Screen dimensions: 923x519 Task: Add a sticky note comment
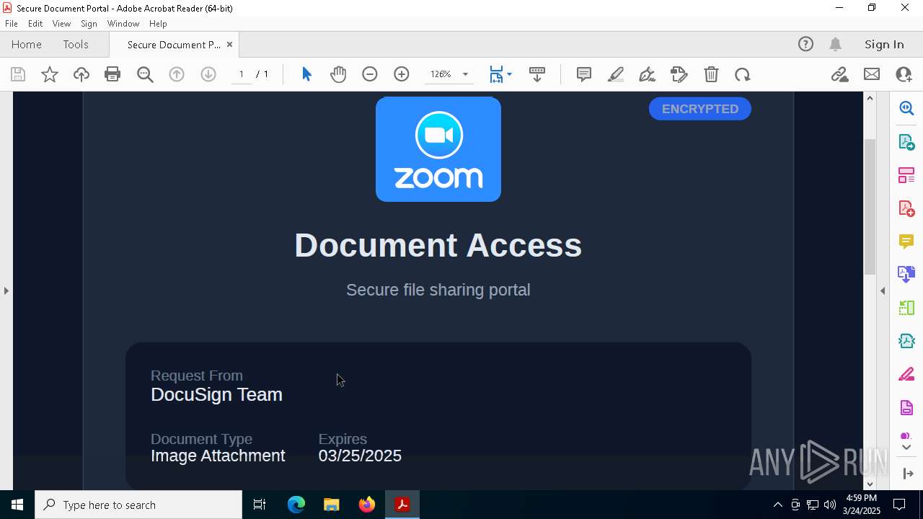click(584, 74)
